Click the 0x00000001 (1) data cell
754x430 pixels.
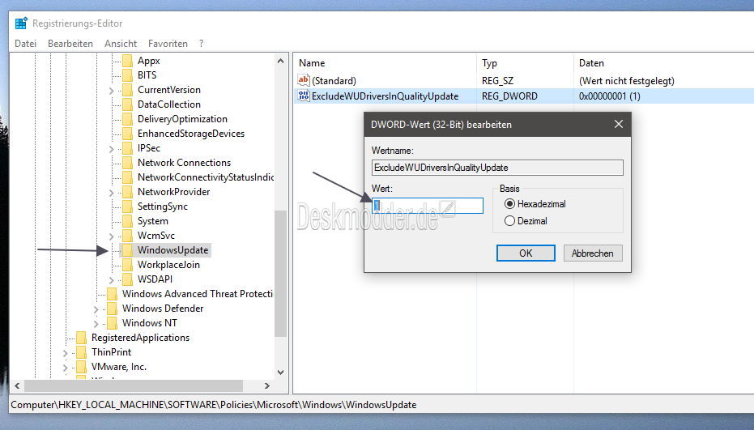(610, 96)
